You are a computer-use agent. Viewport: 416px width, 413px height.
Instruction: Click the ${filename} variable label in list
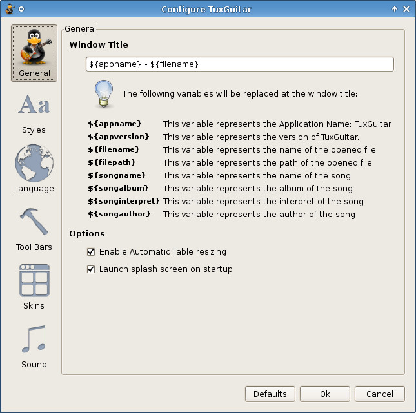(x=114, y=149)
